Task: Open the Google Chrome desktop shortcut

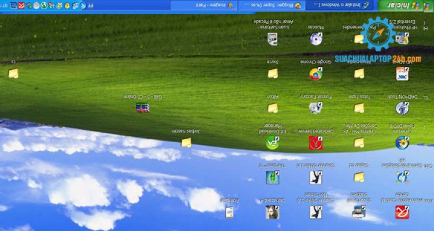Action: pos(315,73)
